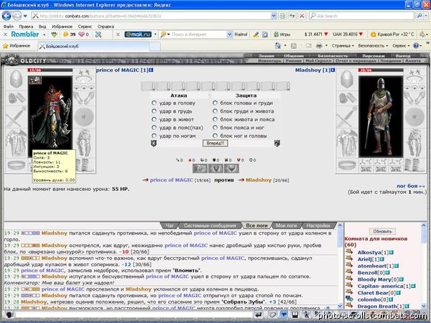Open the лог боя link
431x323 pixels.
point(411,186)
